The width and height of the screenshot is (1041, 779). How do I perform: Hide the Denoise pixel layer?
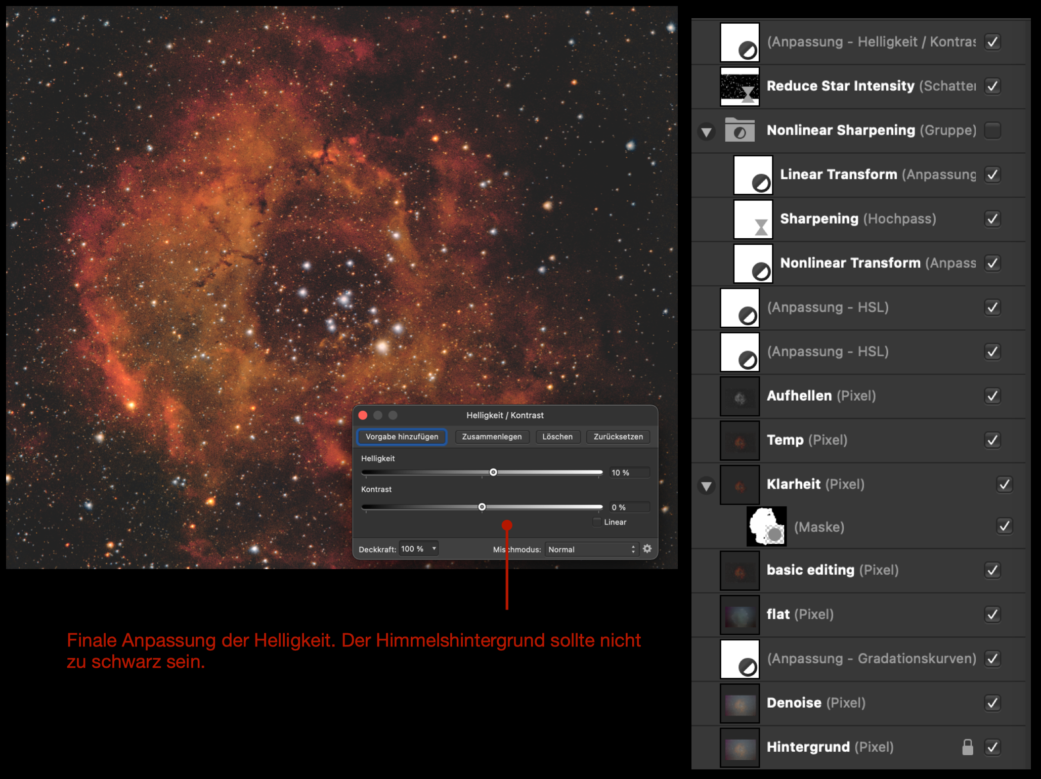pos(992,703)
